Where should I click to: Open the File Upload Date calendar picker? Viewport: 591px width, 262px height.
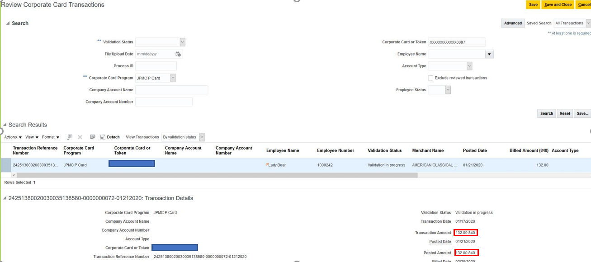click(177, 54)
